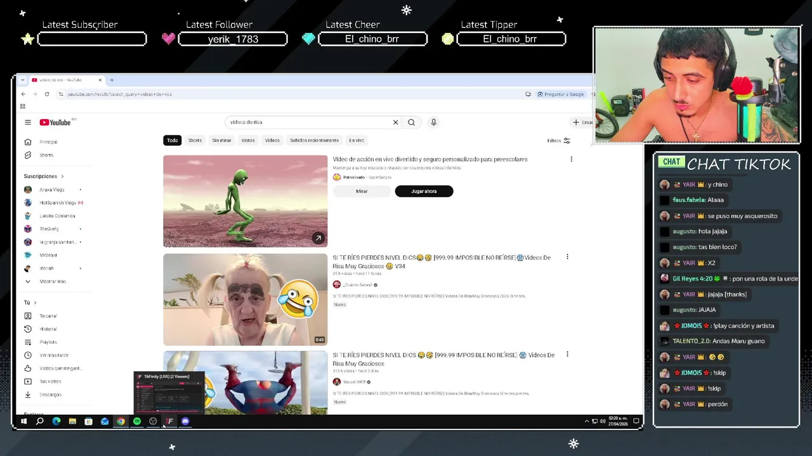Screen dimensions: 812x456
Task: Click the Windows Start button
Action: point(23,421)
